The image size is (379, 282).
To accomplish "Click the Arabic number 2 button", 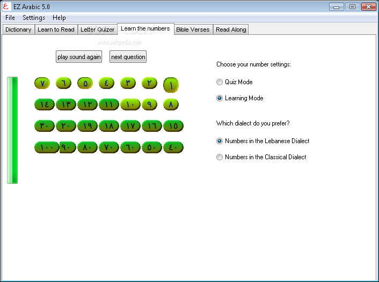I will 149,83.
